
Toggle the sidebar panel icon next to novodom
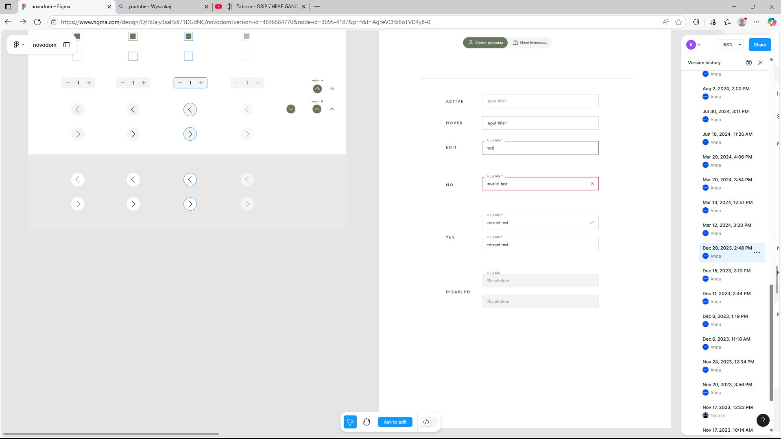[x=67, y=45]
